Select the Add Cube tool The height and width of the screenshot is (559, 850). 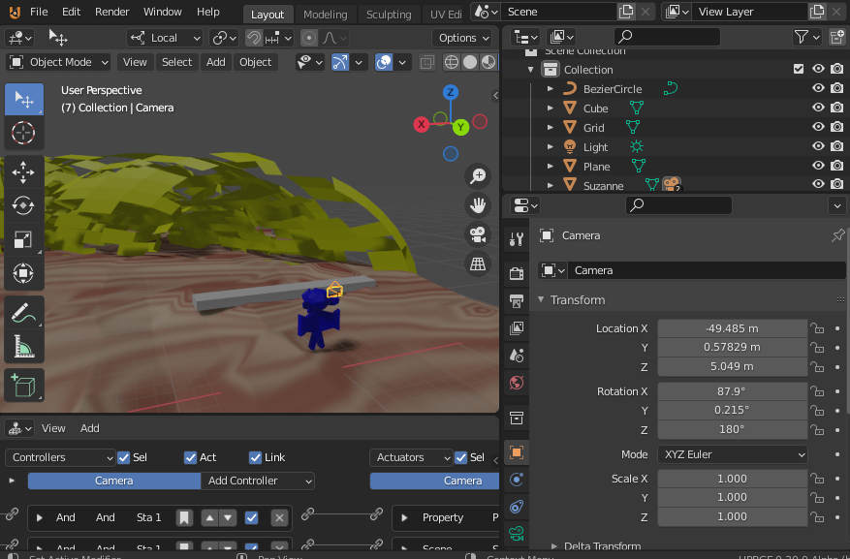(23, 386)
